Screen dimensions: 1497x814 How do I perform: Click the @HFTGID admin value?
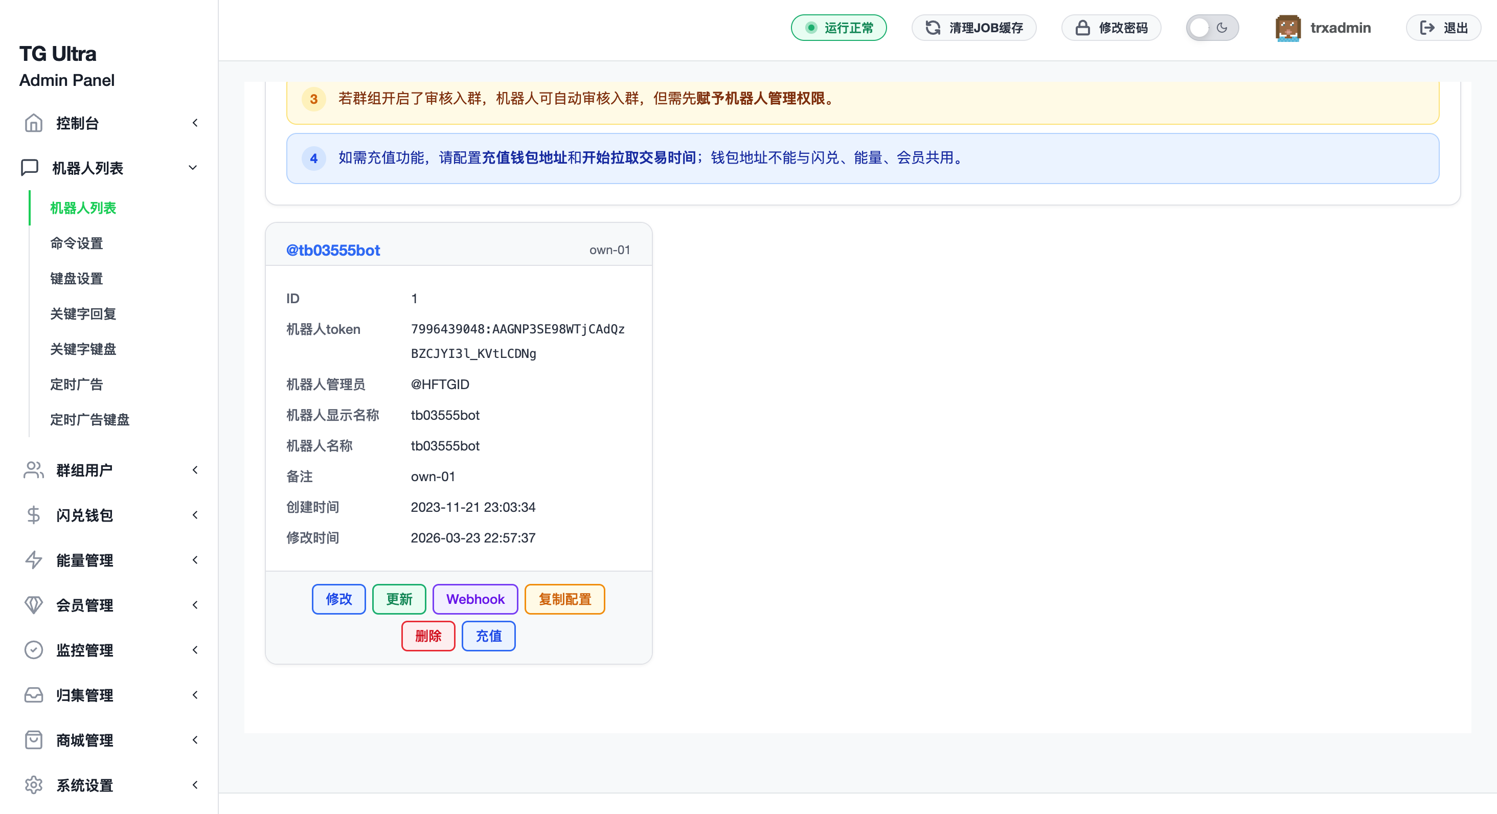440,384
